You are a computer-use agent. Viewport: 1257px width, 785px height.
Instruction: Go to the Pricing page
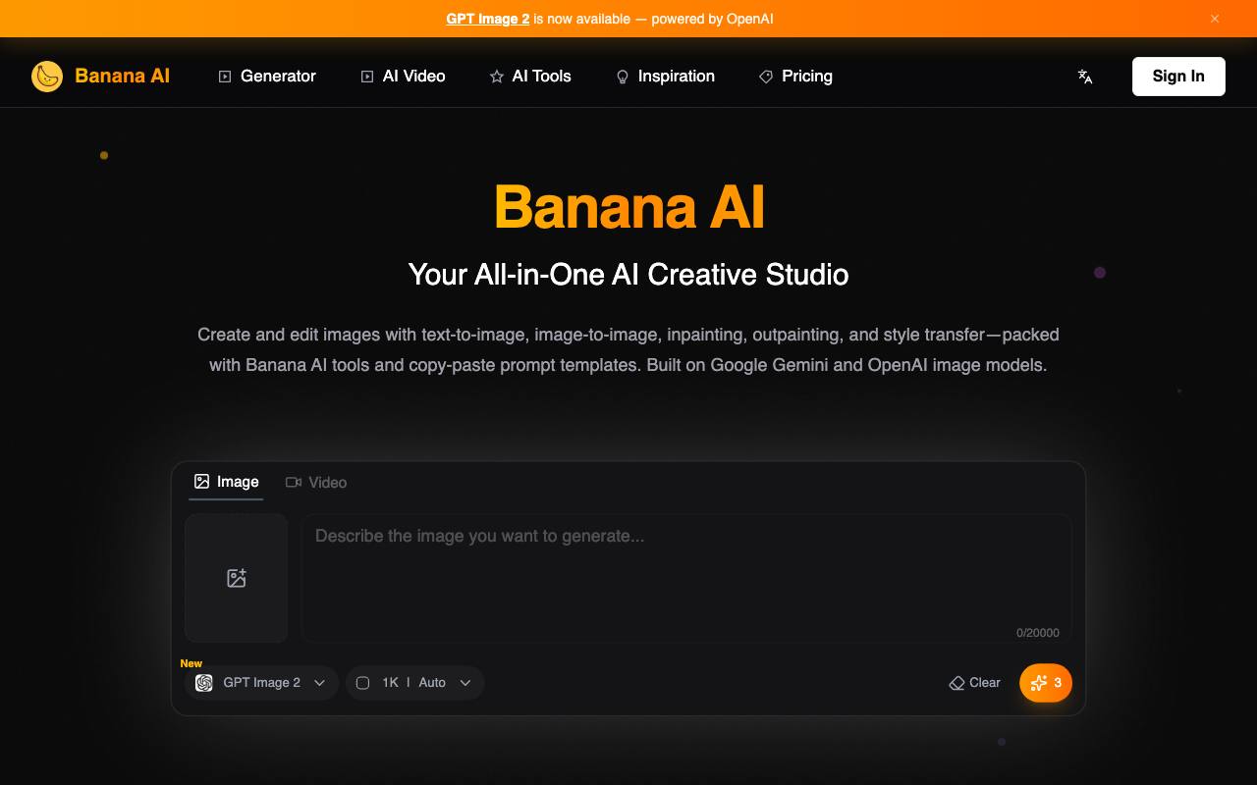(795, 76)
